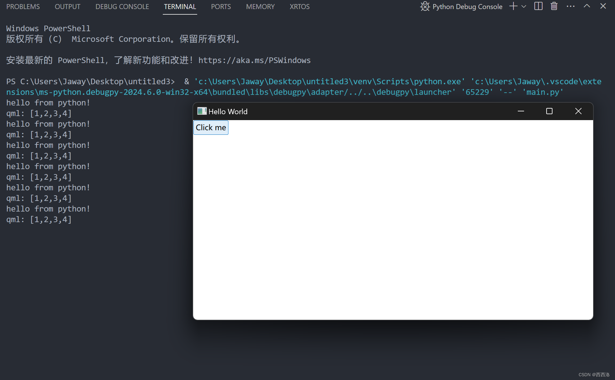The height and width of the screenshot is (380, 615).
Task: Click the Python Debug Console bug icon
Action: 425,7
